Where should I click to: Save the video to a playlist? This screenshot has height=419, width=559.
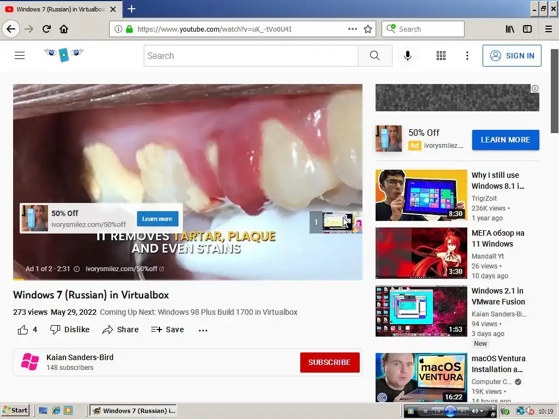tap(167, 330)
